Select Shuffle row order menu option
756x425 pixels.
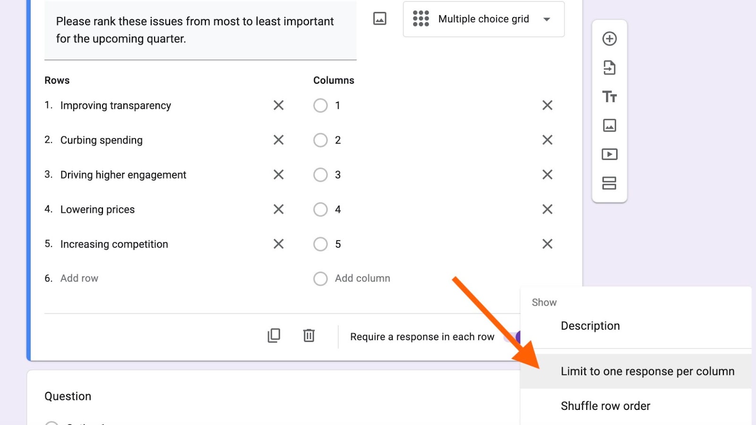(605, 406)
